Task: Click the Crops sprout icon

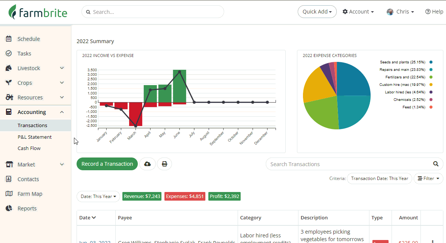Action: pos(9,83)
